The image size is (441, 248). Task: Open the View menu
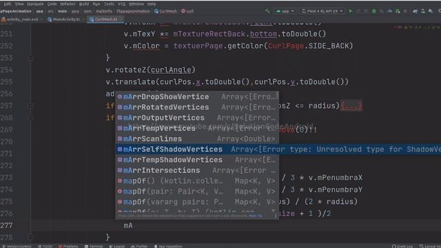pyautogui.click(x=19, y=4)
